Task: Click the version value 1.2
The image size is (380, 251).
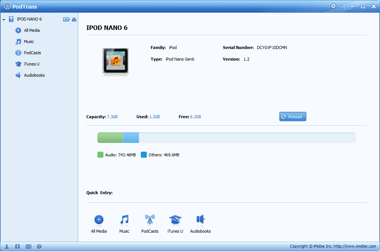Action: tap(246, 59)
